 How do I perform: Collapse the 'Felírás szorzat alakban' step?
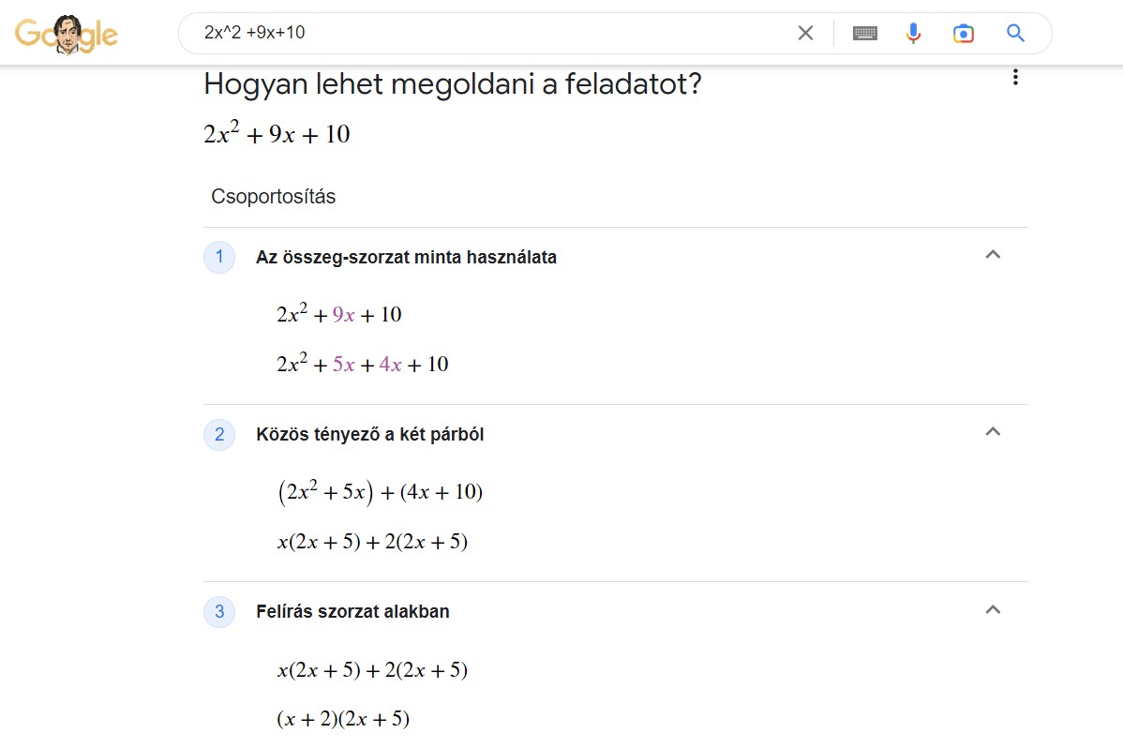[994, 610]
